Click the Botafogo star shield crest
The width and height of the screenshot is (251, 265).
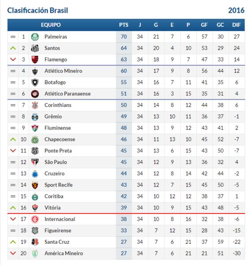(35, 83)
